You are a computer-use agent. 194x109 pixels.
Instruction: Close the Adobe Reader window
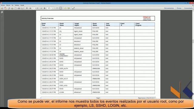192,3
